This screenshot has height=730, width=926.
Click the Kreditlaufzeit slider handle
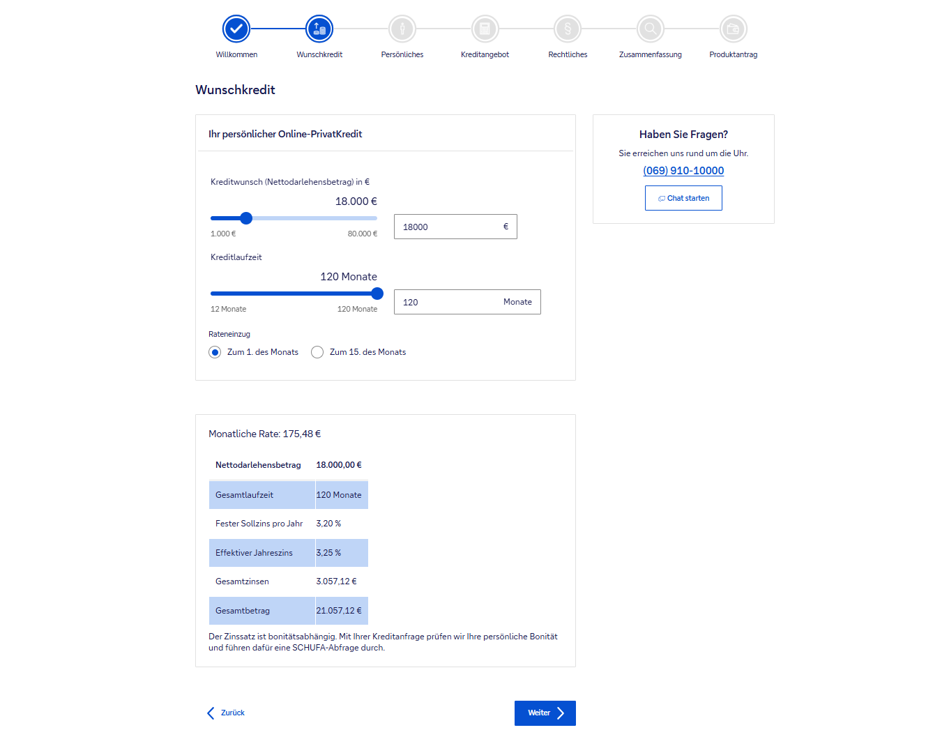click(x=377, y=294)
